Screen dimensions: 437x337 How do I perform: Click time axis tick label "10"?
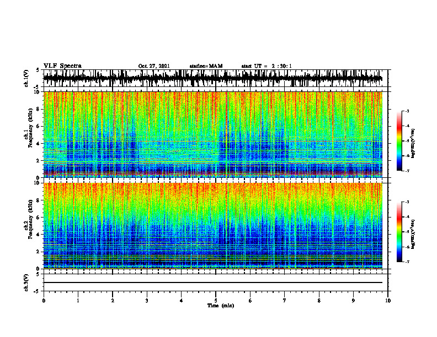[388, 301]
